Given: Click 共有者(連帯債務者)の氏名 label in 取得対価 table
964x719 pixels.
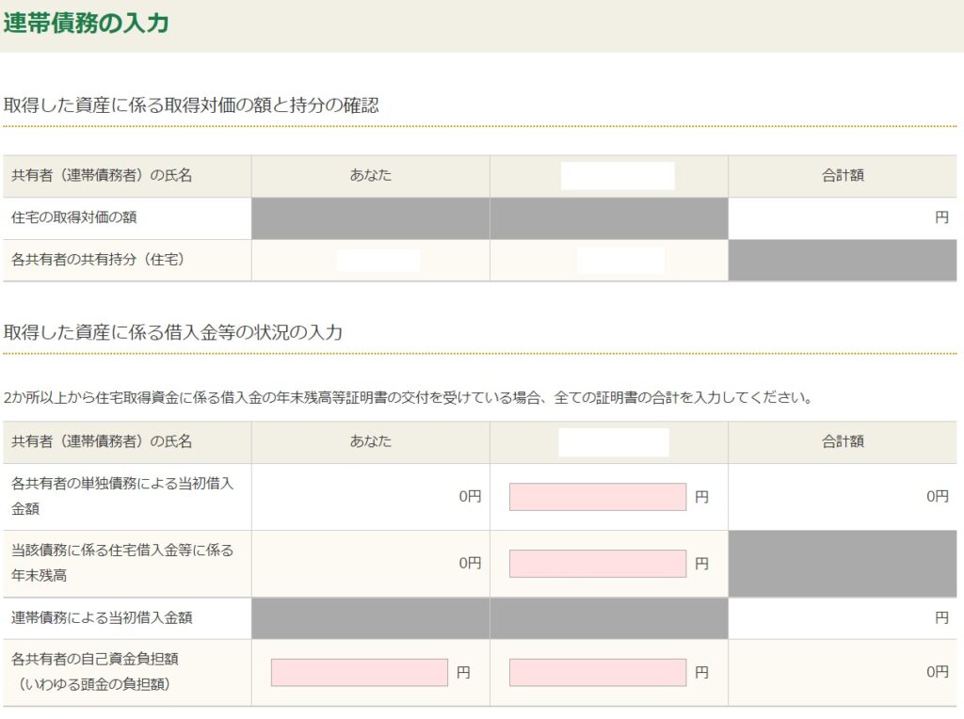Looking at the screenshot, I should (x=102, y=175).
